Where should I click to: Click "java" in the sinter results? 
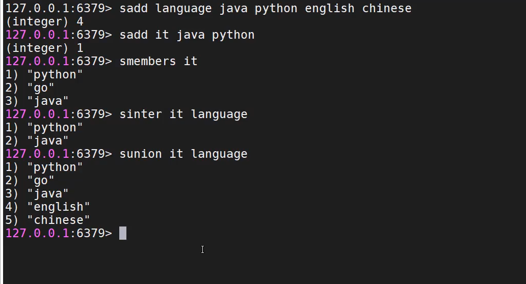[x=48, y=140]
